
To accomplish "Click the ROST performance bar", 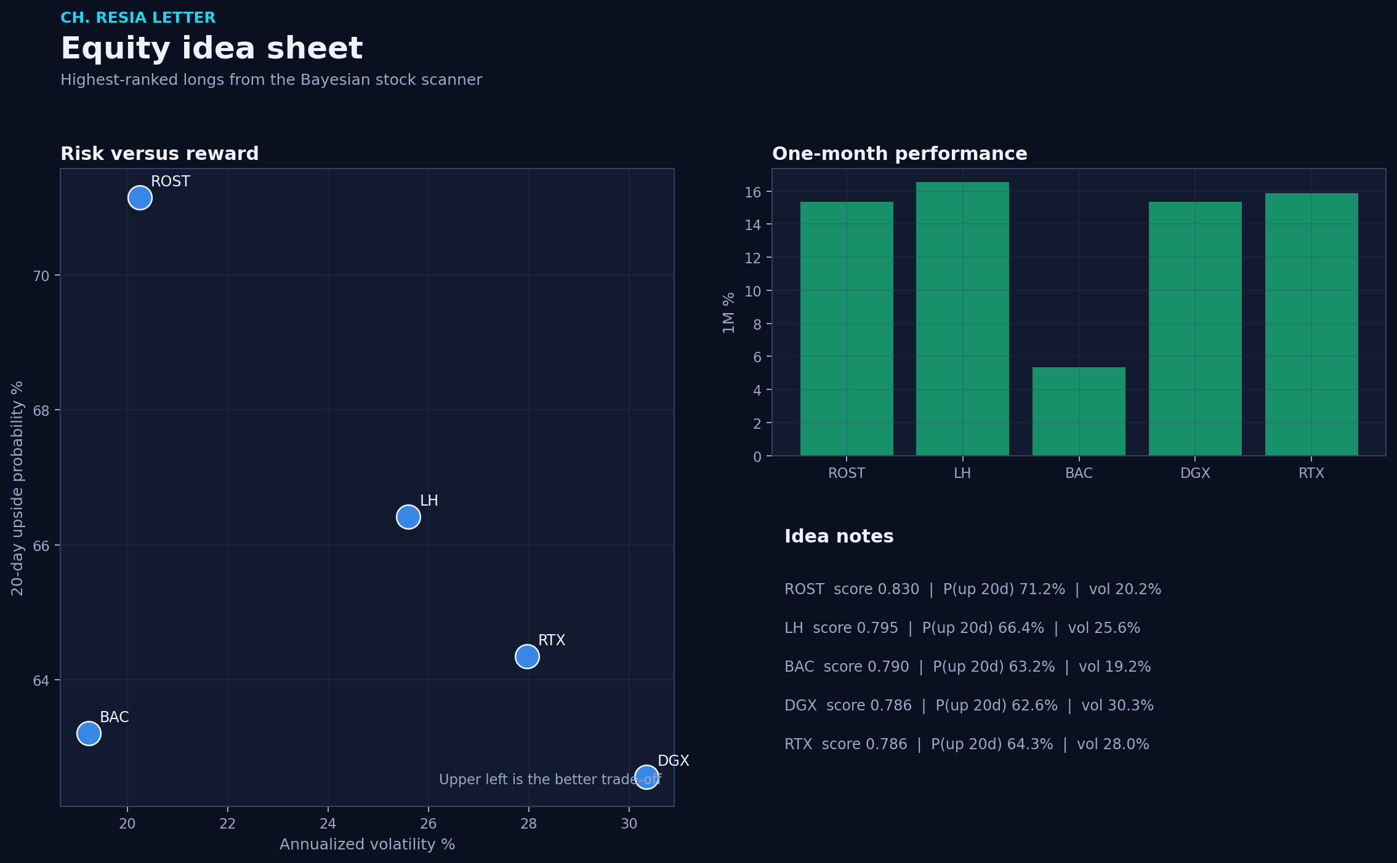I will (847, 328).
